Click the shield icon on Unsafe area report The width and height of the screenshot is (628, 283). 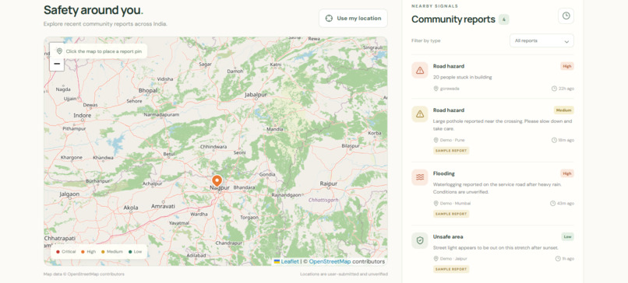pos(420,241)
